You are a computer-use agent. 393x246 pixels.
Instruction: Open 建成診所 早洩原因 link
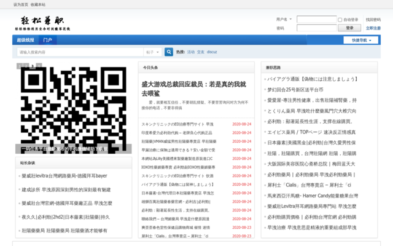tap(66, 190)
